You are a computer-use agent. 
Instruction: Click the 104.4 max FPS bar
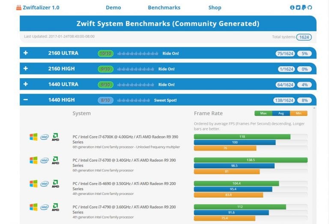[x=236, y=183]
